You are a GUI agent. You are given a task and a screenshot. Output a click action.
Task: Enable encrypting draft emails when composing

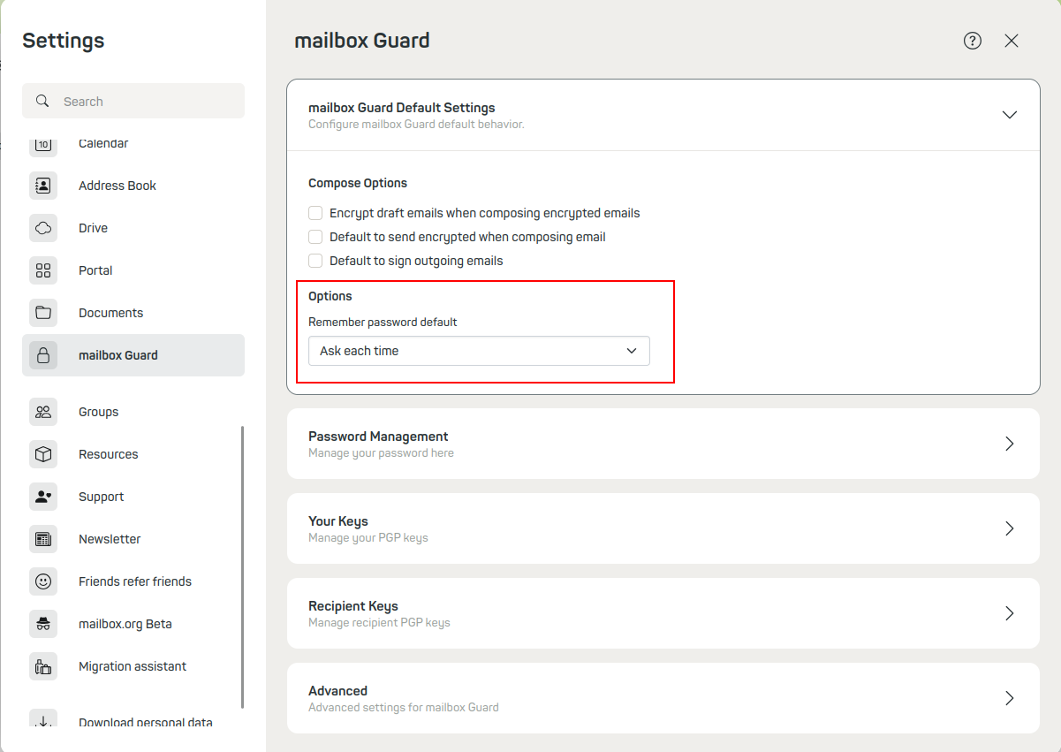pos(315,213)
